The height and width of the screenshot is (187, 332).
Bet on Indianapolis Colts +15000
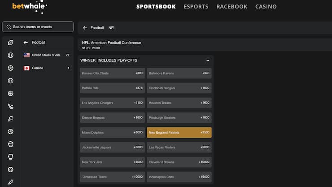pyautogui.click(x=179, y=177)
